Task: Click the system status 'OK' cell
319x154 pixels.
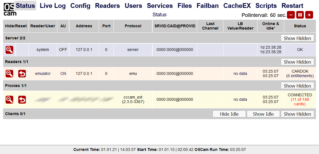Action: tap(300, 50)
